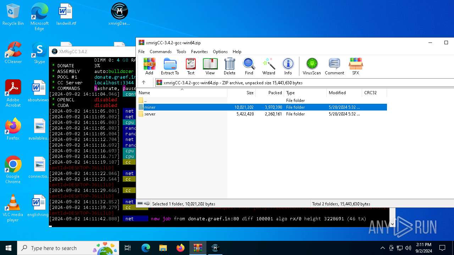Click the SFX toolbar icon
Viewport: 454px width, 255px height.
click(355, 66)
